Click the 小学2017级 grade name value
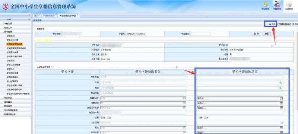 pyautogui.click(x=106, y=50)
